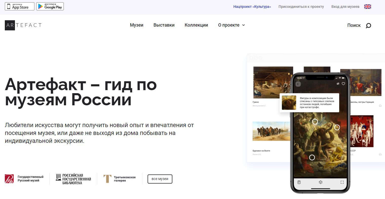Click the Поиск search label
The width and height of the screenshot is (385, 199).
[x=354, y=25]
